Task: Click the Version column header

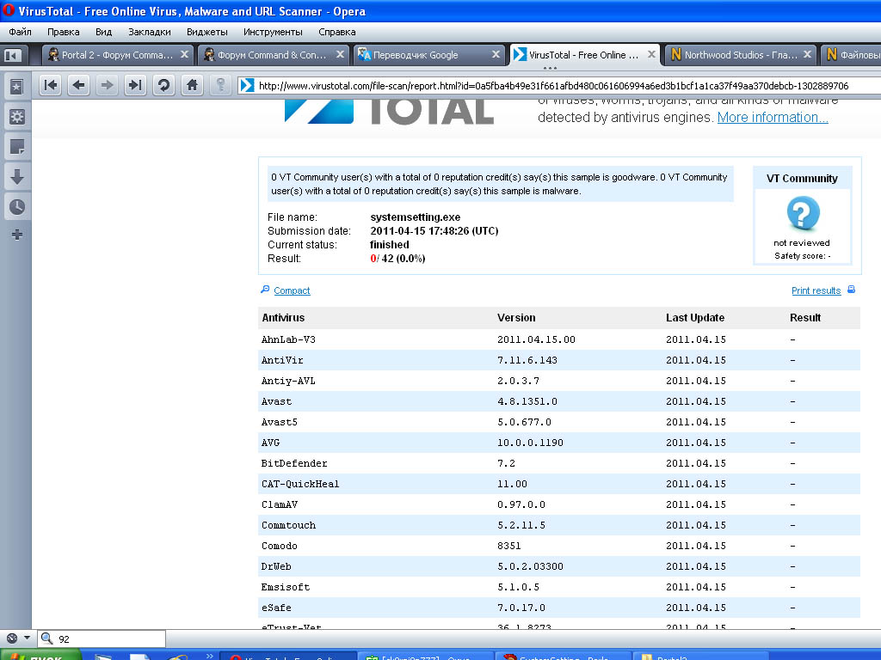Action: coord(516,318)
